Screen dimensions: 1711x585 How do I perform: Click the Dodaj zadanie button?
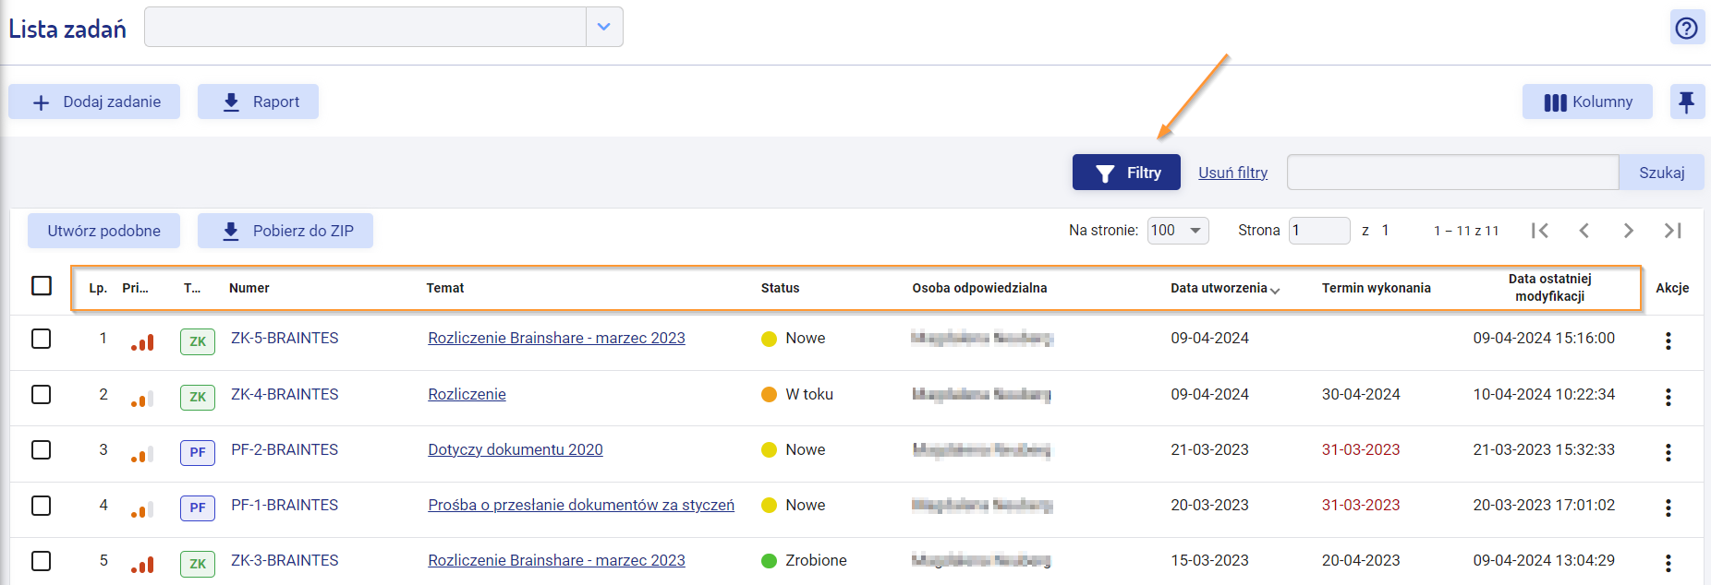pyautogui.click(x=94, y=101)
